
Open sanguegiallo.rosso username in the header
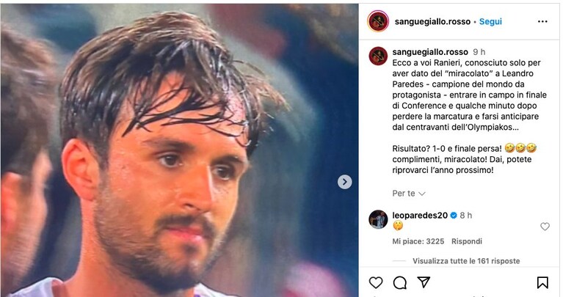[432, 21]
